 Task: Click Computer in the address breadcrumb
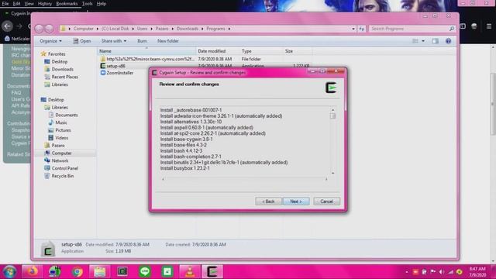coord(84,29)
